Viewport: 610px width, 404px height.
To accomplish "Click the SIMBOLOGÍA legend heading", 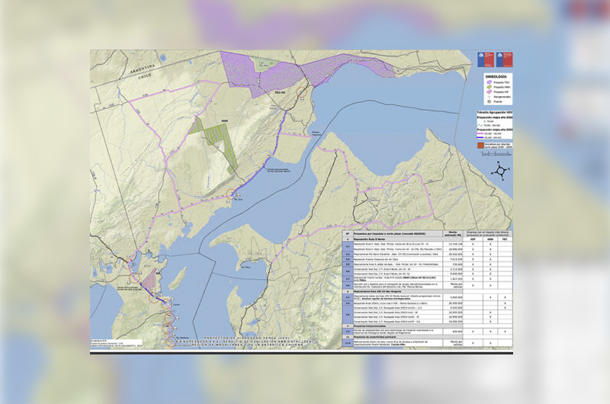I will 496,77.
